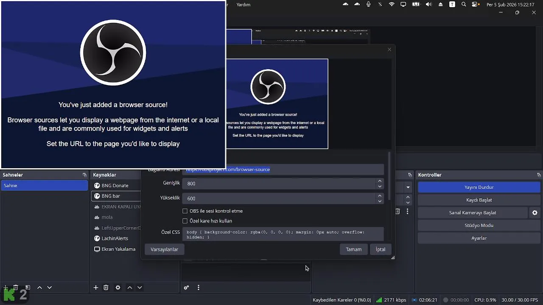Click Varsayılanlar to restore defaults
This screenshot has width=543, height=305.
[165, 250]
